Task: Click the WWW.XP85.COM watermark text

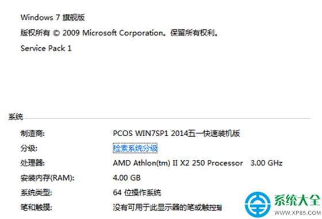Action: pyautogui.click(x=297, y=213)
